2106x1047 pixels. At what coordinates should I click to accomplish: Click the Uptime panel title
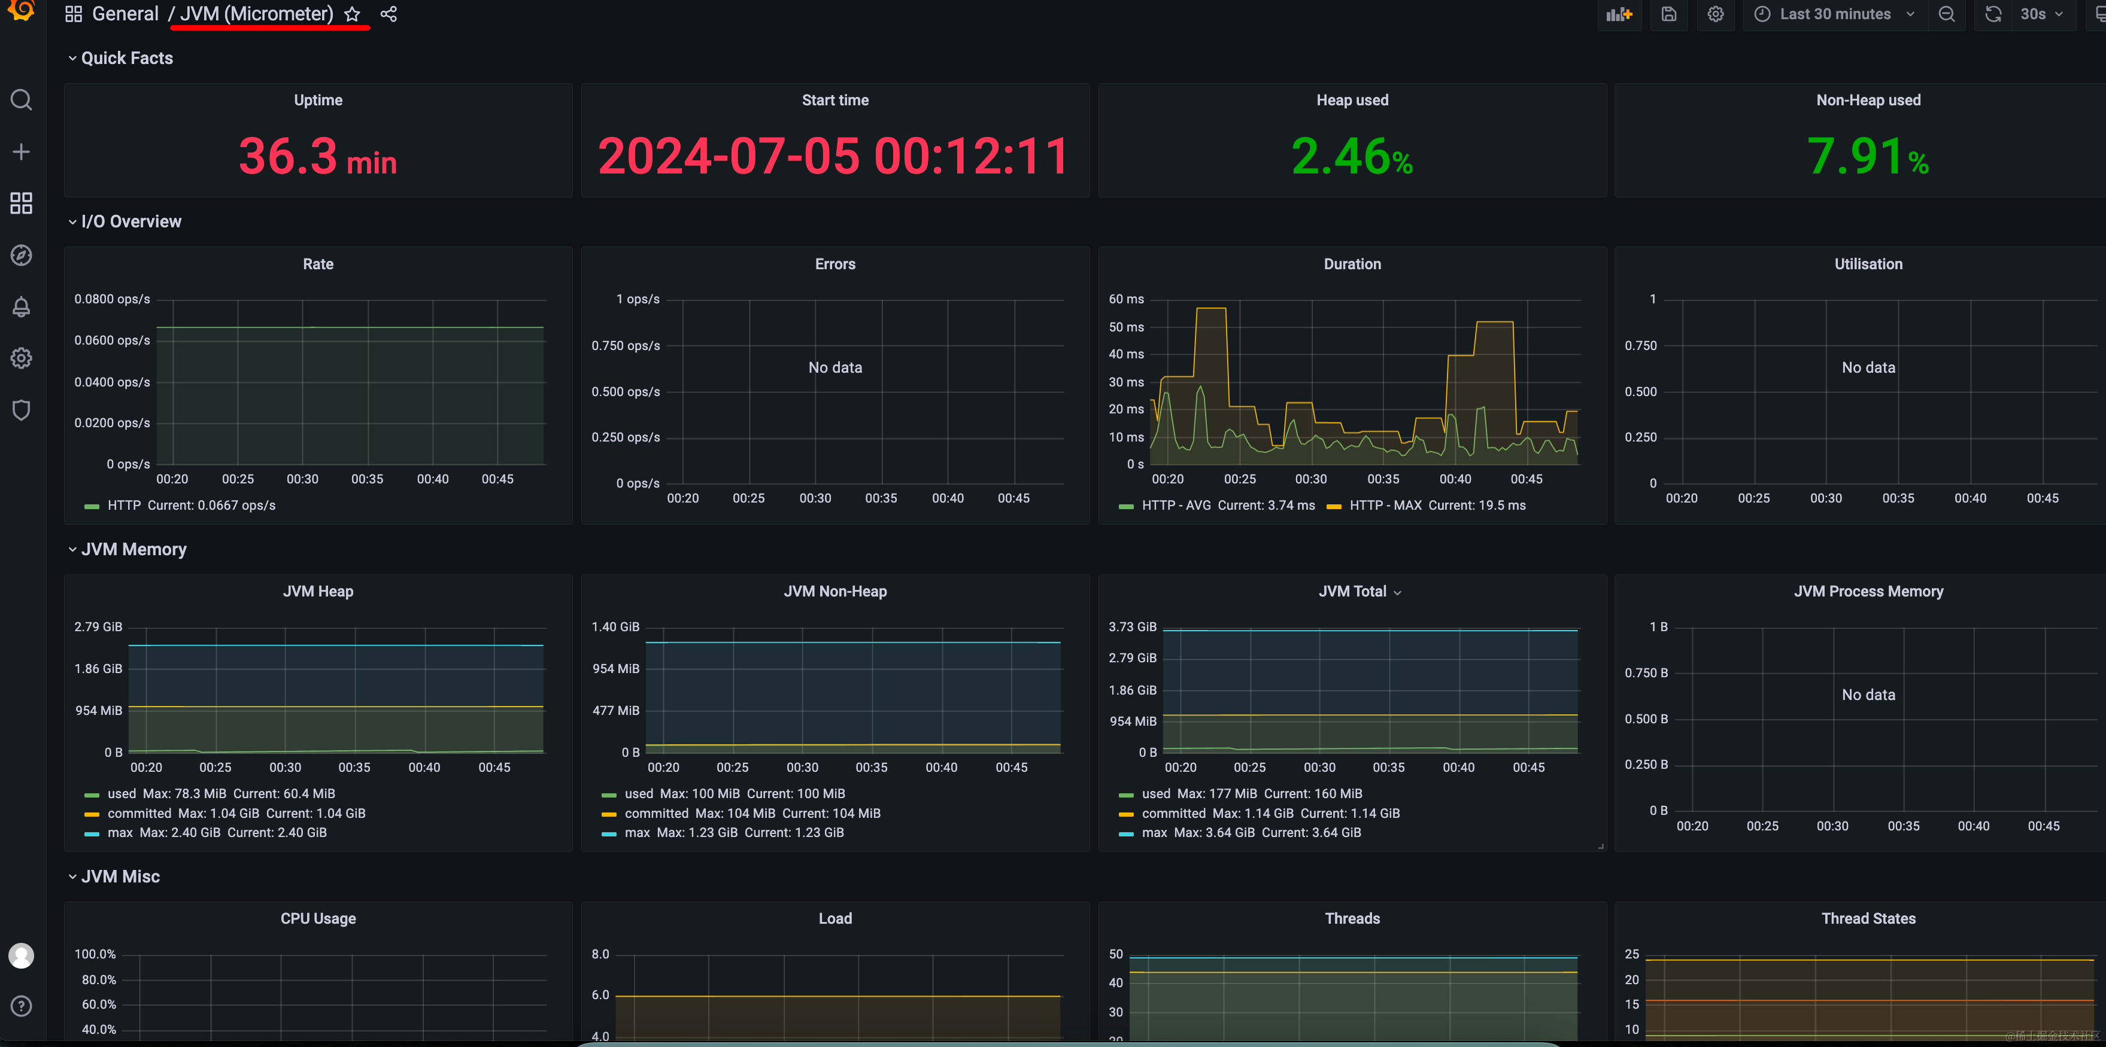pyautogui.click(x=318, y=100)
